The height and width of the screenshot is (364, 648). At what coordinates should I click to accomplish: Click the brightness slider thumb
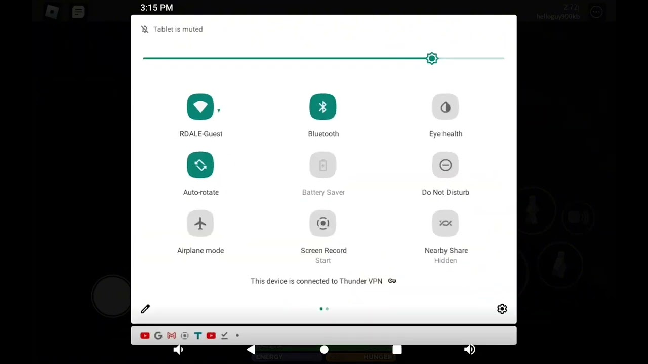tap(432, 58)
